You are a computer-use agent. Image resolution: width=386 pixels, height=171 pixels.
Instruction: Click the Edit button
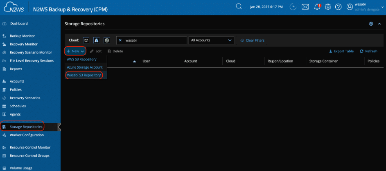tap(96, 51)
